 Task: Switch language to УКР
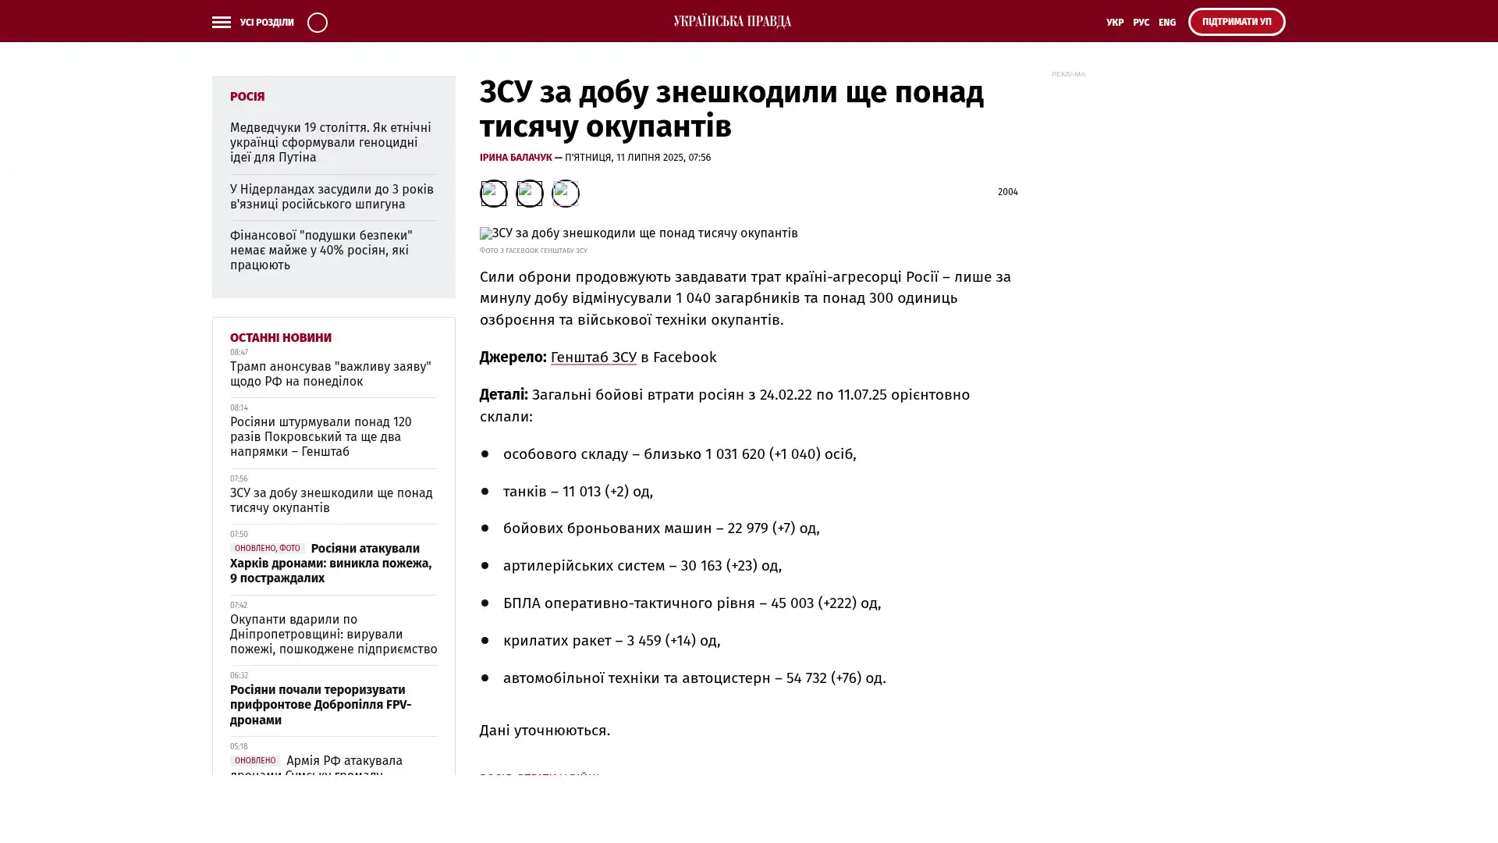1114,23
